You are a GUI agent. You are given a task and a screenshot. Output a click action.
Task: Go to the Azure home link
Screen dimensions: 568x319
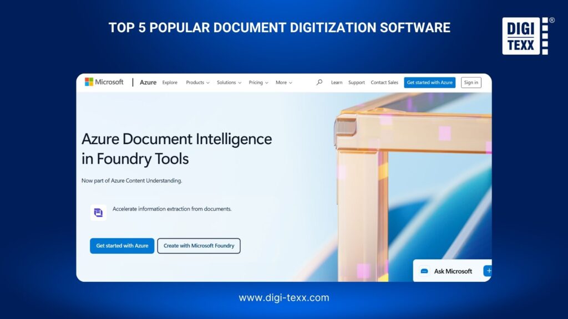148,83
